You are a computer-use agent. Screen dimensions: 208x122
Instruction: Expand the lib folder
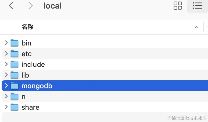pyautogui.click(x=6, y=75)
